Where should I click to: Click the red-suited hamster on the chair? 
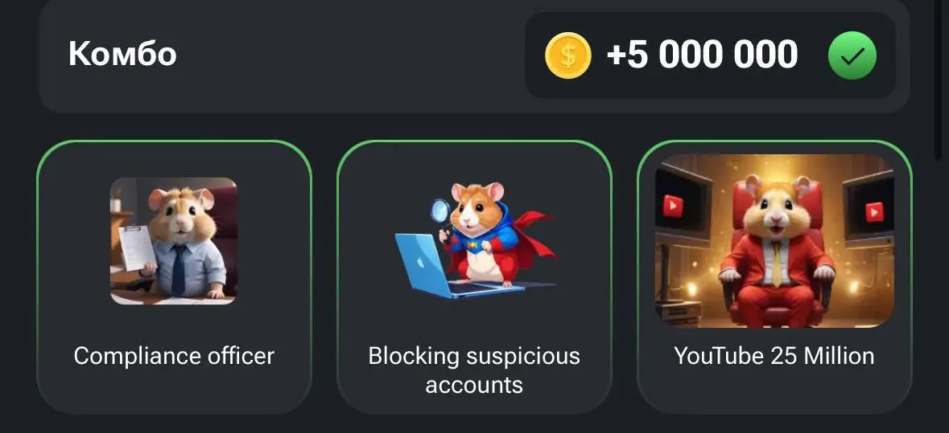(777, 249)
